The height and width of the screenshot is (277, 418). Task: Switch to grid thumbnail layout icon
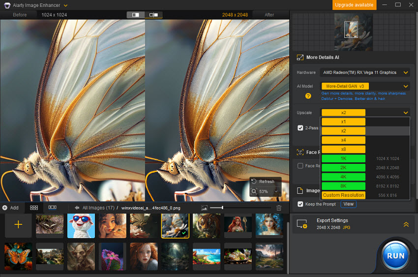coord(34,208)
